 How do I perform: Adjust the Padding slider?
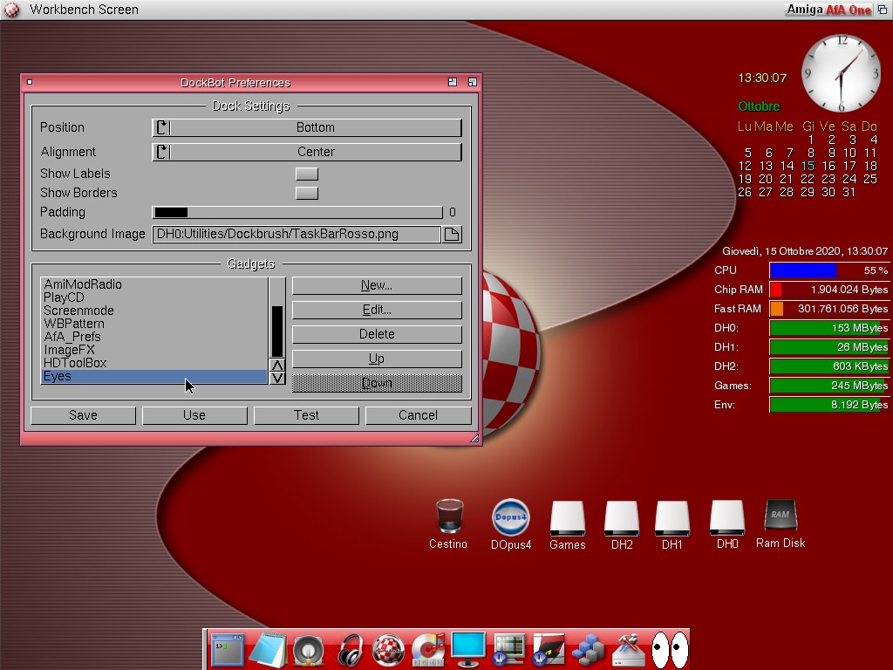pos(297,212)
